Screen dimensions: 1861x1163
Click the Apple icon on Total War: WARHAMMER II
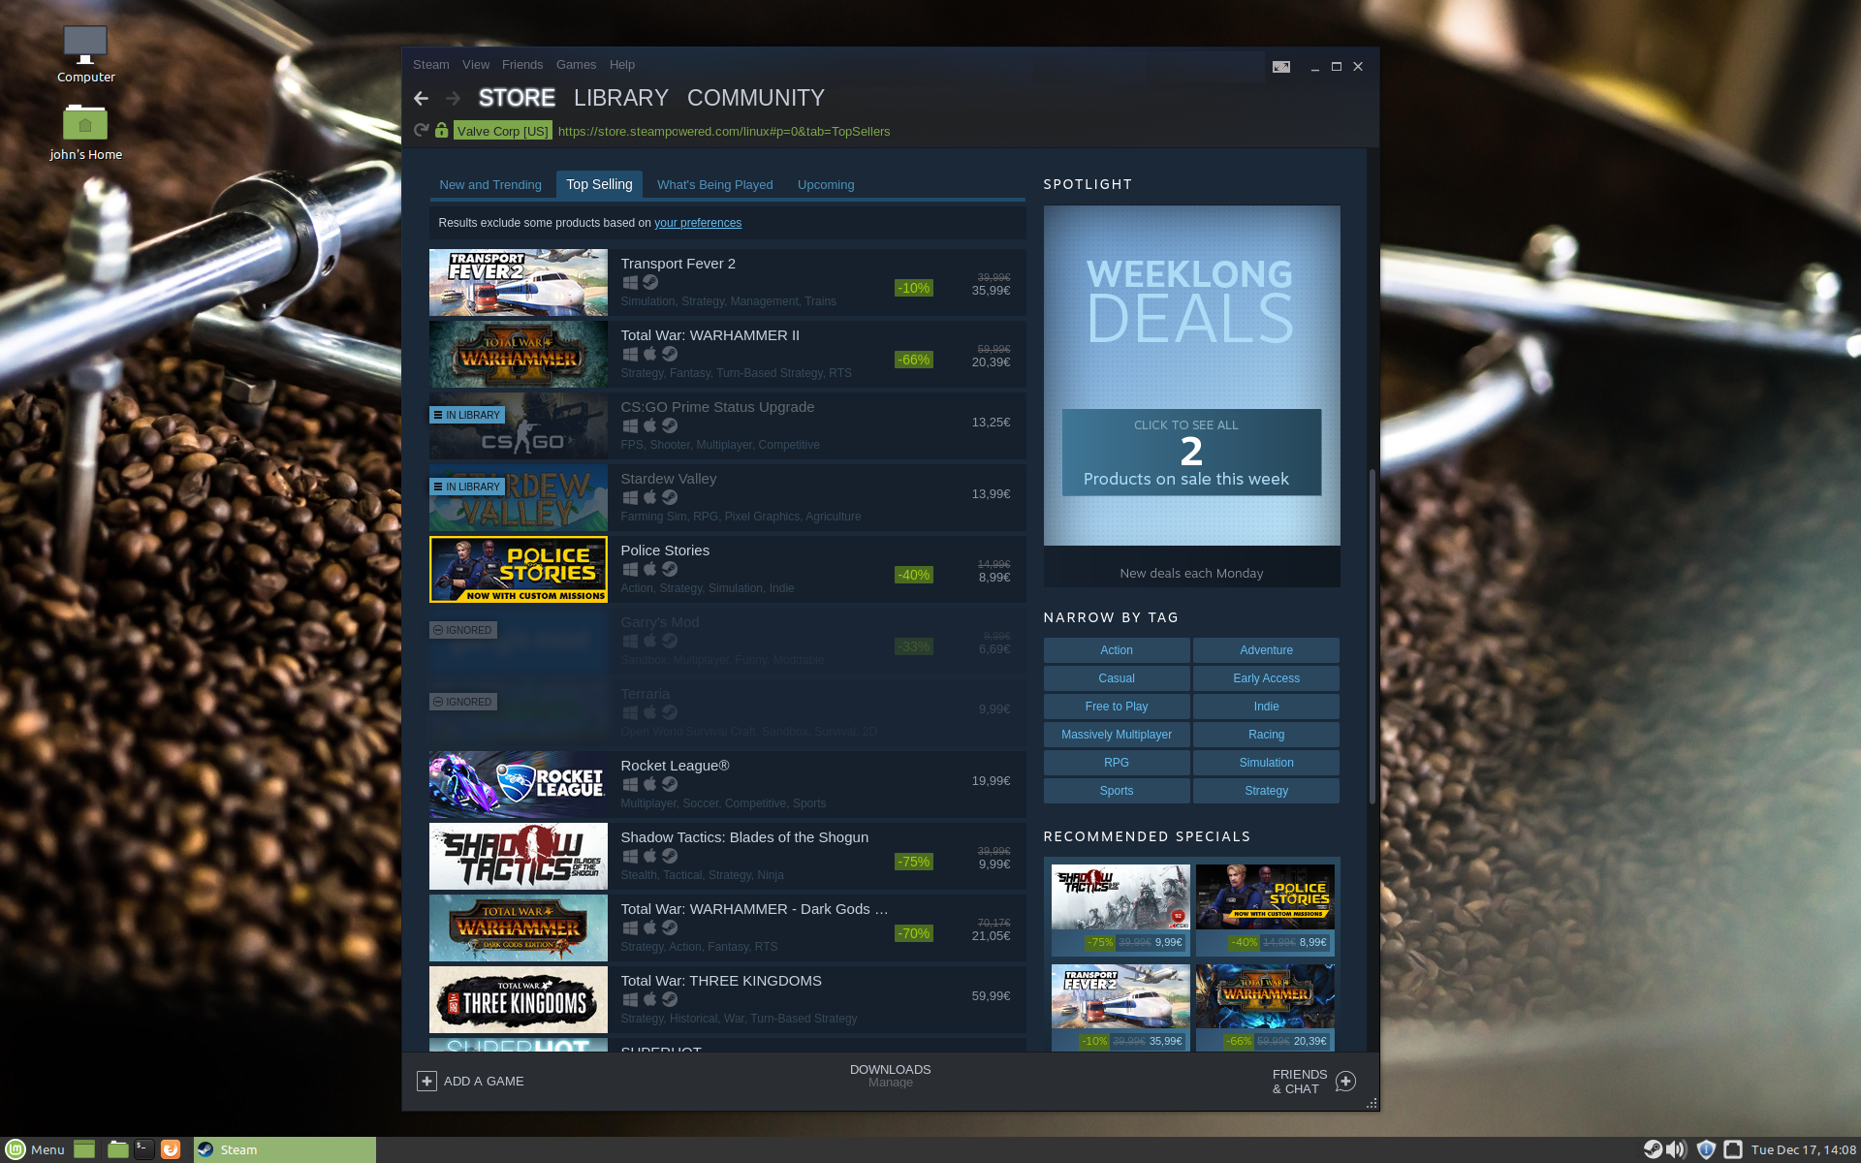650,354
